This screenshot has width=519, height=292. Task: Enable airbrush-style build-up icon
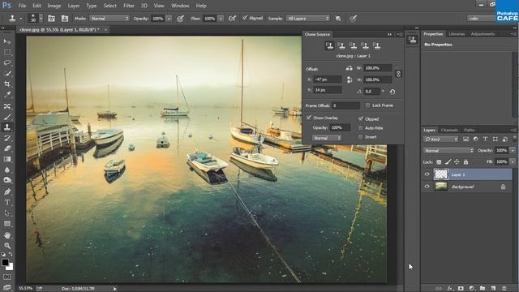232,19
